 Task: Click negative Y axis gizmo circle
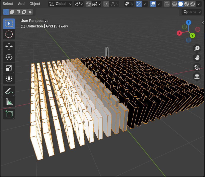(x=184, y=27)
